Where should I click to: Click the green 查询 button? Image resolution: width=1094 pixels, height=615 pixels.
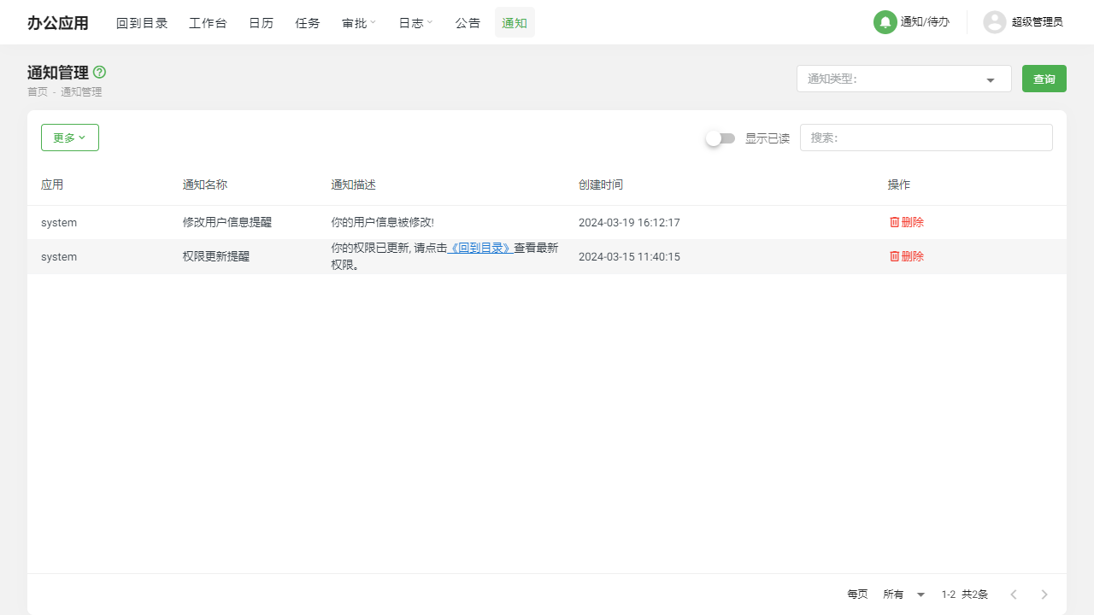click(1044, 79)
